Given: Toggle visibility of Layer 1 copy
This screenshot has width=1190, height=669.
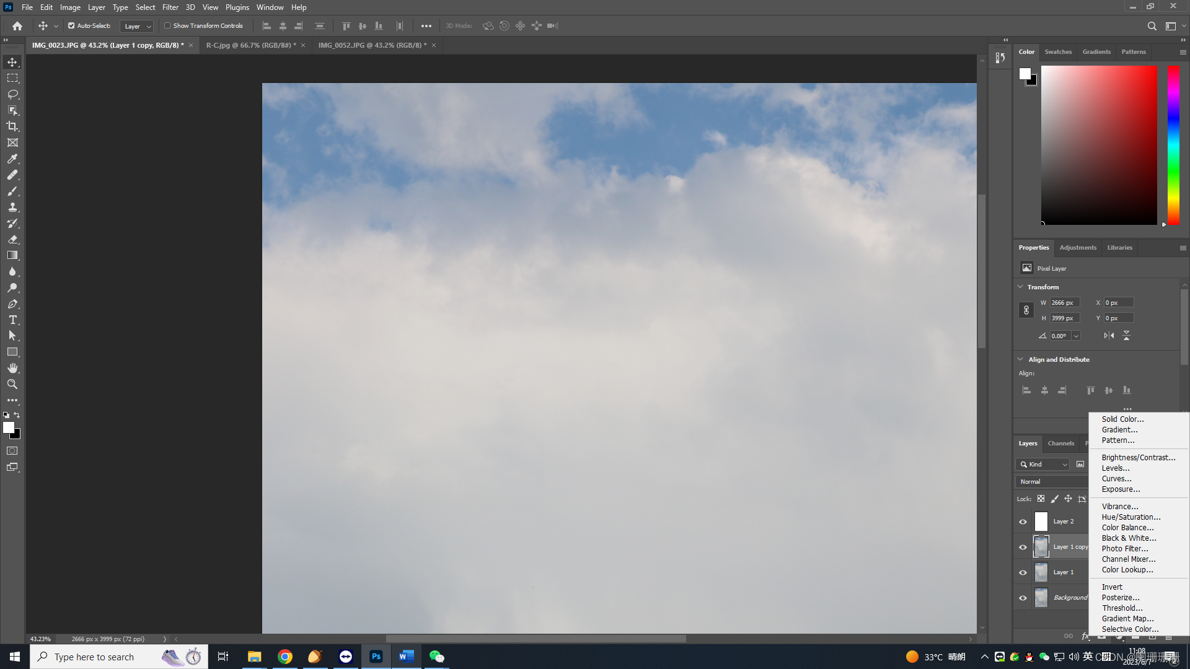Looking at the screenshot, I should point(1023,546).
